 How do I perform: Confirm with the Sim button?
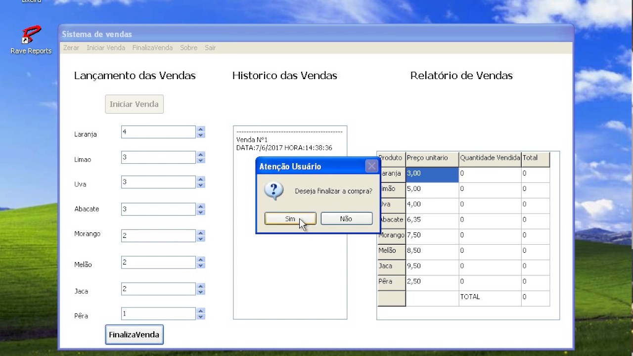(x=290, y=219)
